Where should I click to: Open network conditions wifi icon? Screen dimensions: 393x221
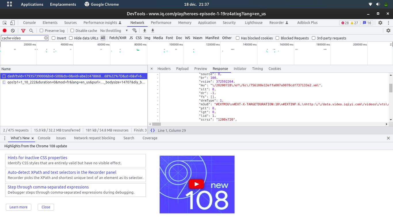(x=134, y=31)
